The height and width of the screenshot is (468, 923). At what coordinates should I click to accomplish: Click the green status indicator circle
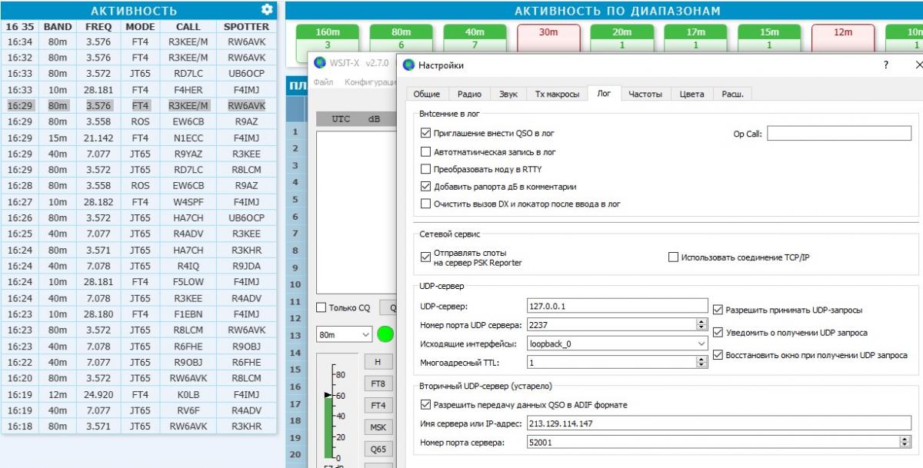[x=385, y=334]
